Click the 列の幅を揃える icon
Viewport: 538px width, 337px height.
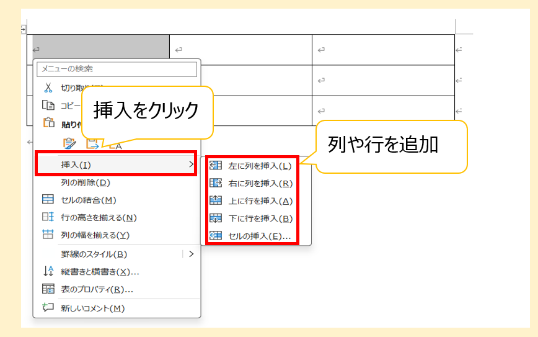click(x=48, y=235)
